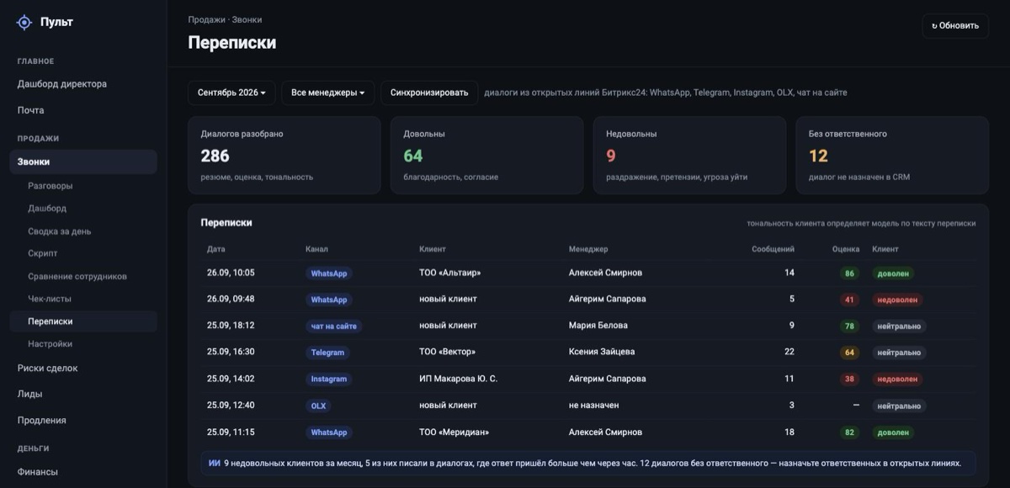The width and height of the screenshot is (1010, 488).
Task: Click the Канал column header
Action: tap(317, 249)
